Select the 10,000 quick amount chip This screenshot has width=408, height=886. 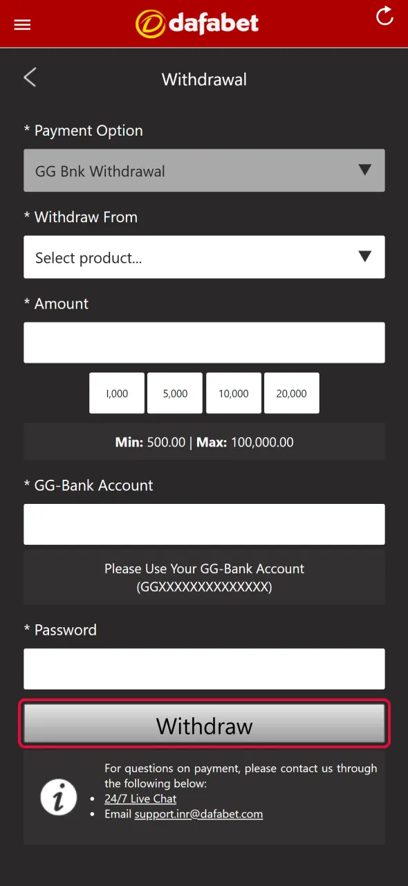tap(233, 393)
